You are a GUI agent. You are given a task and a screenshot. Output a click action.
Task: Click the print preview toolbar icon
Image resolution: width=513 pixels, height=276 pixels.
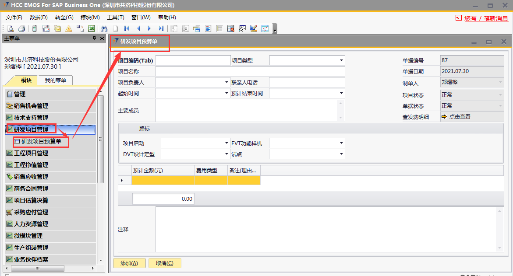tap(11, 28)
